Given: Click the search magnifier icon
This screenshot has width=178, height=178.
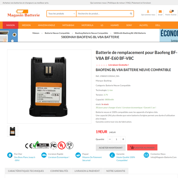Looking at the screenshot, I should [131, 14].
